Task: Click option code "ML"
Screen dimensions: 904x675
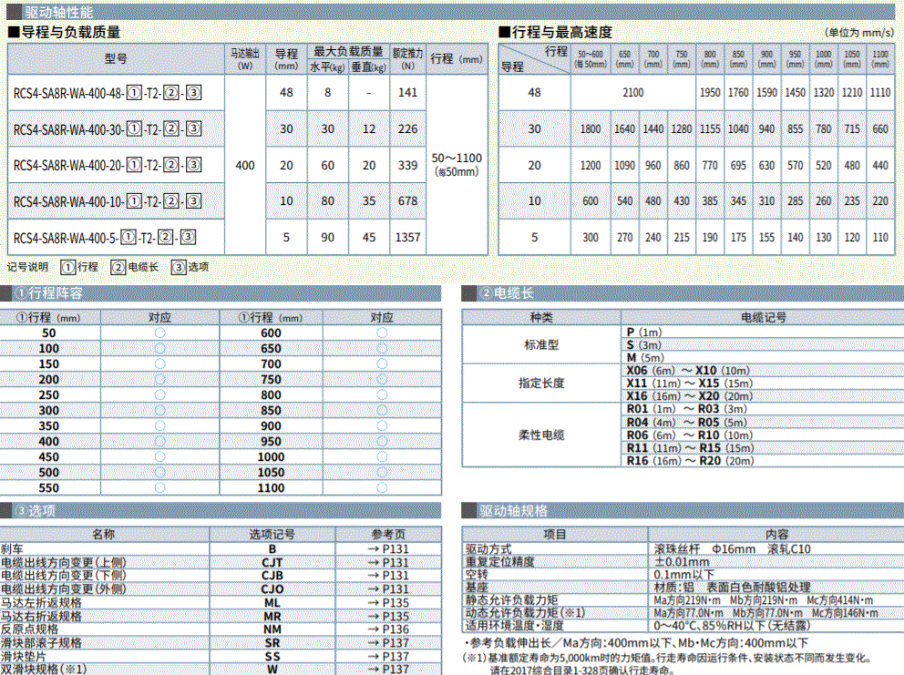Action: pos(272,603)
